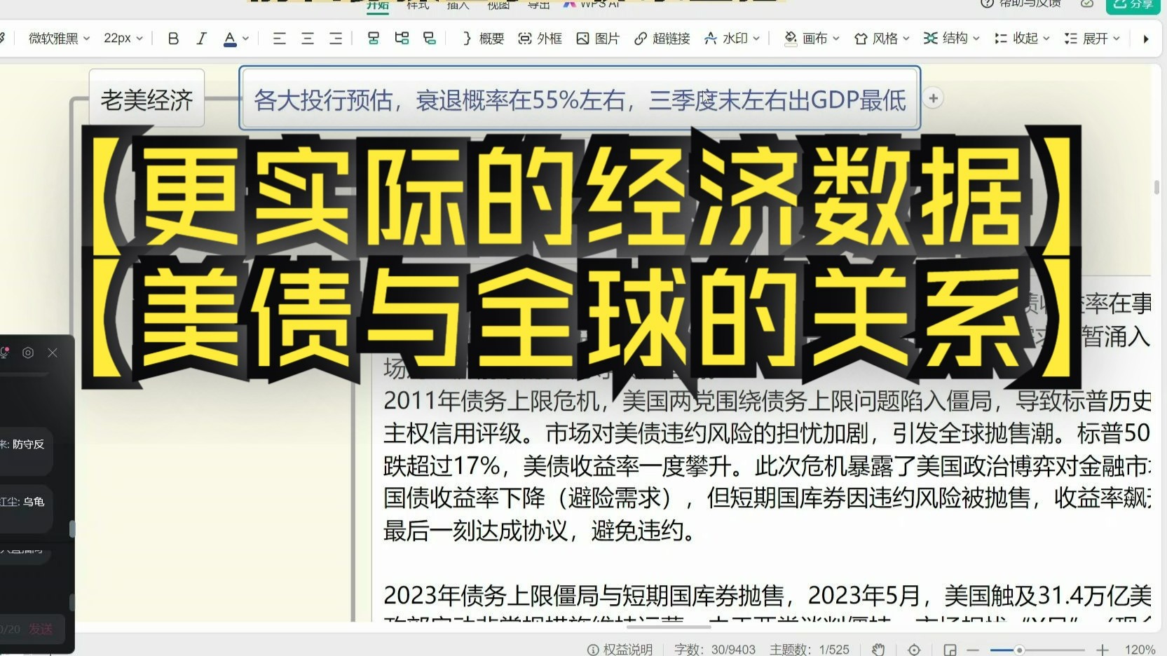
Task: Toggle bold formatting
Action: pos(173,39)
